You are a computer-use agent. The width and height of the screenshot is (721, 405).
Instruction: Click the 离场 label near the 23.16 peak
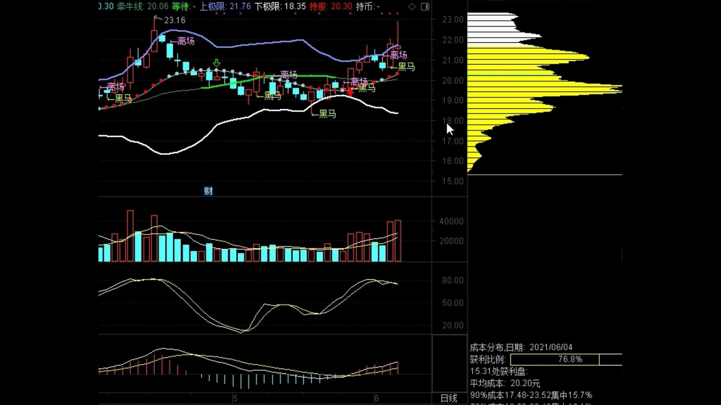(186, 41)
